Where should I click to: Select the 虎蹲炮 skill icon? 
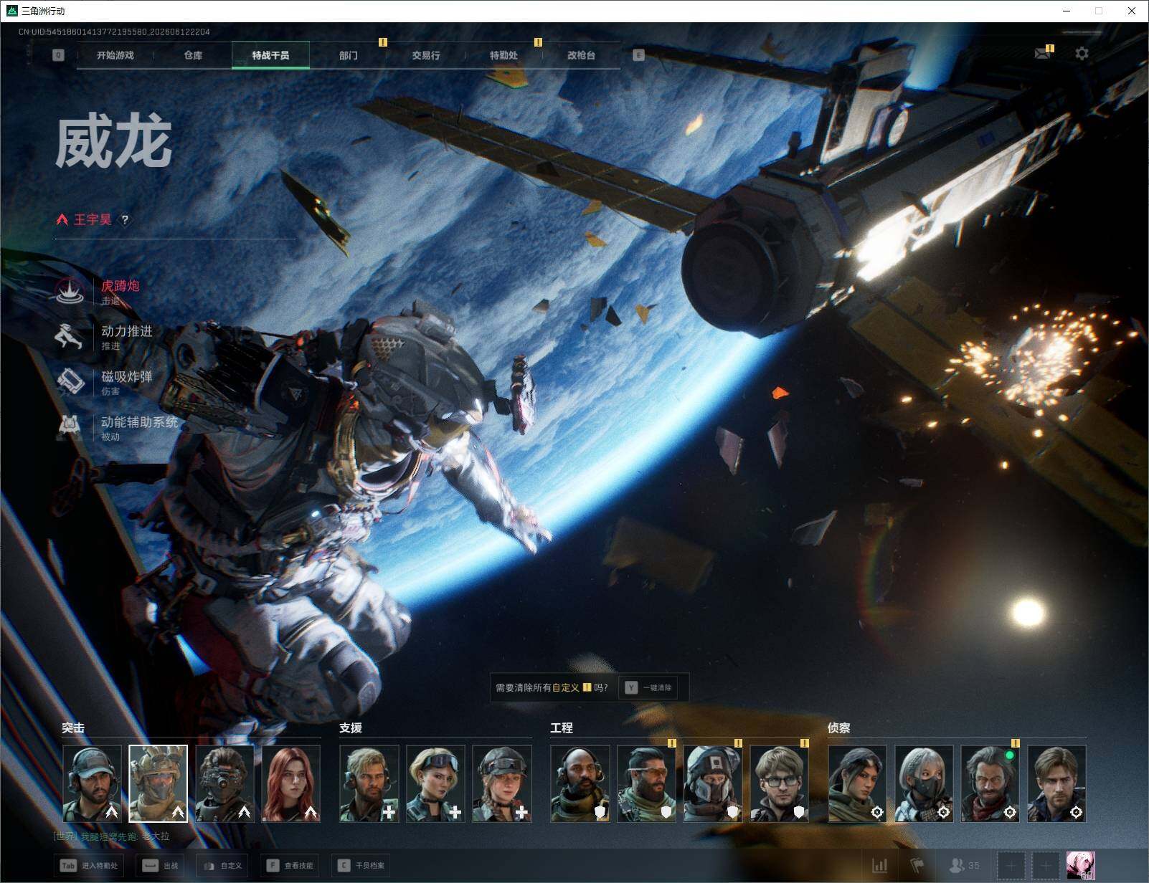click(x=70, y=291)
